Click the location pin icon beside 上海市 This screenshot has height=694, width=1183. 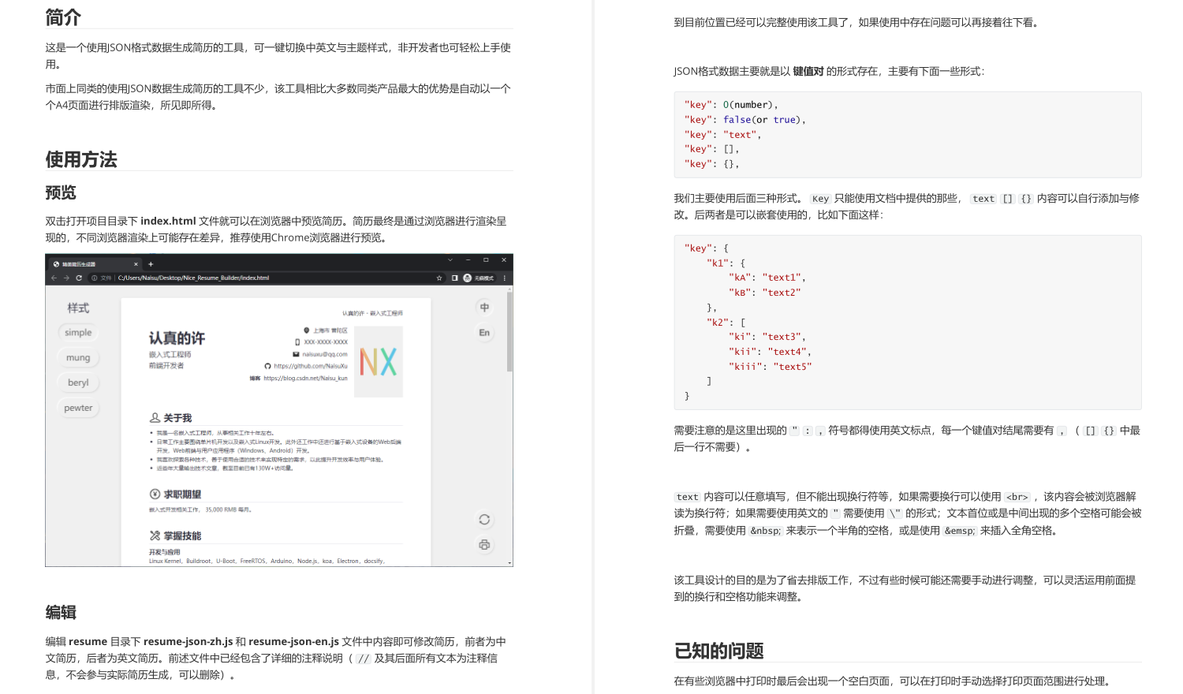click(307, 330)
